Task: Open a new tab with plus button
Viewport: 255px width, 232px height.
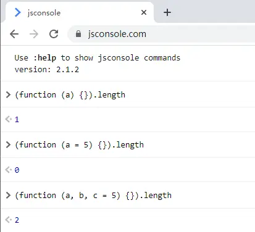Action: (x=167, y=12)
